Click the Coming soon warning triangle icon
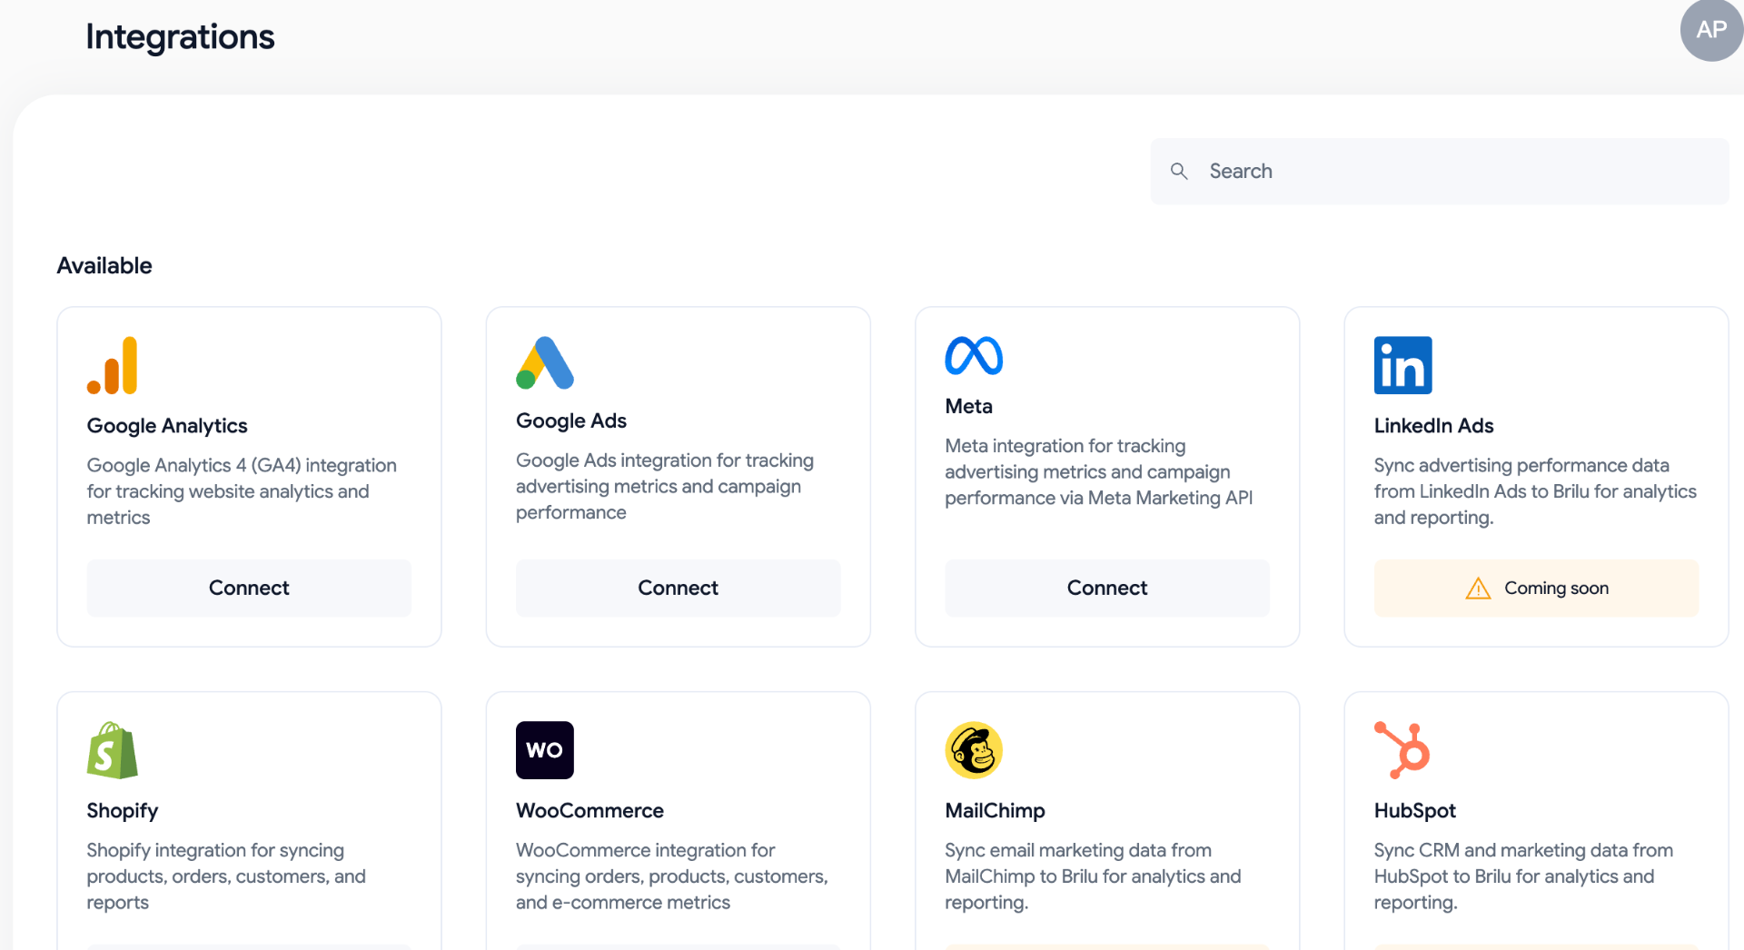This screenshot has height=950, width=1744. pyautogui.click(x=1478, y=589)
